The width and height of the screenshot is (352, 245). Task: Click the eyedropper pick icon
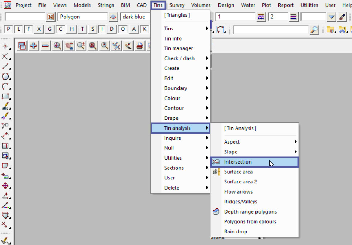[x=342, y=17]
